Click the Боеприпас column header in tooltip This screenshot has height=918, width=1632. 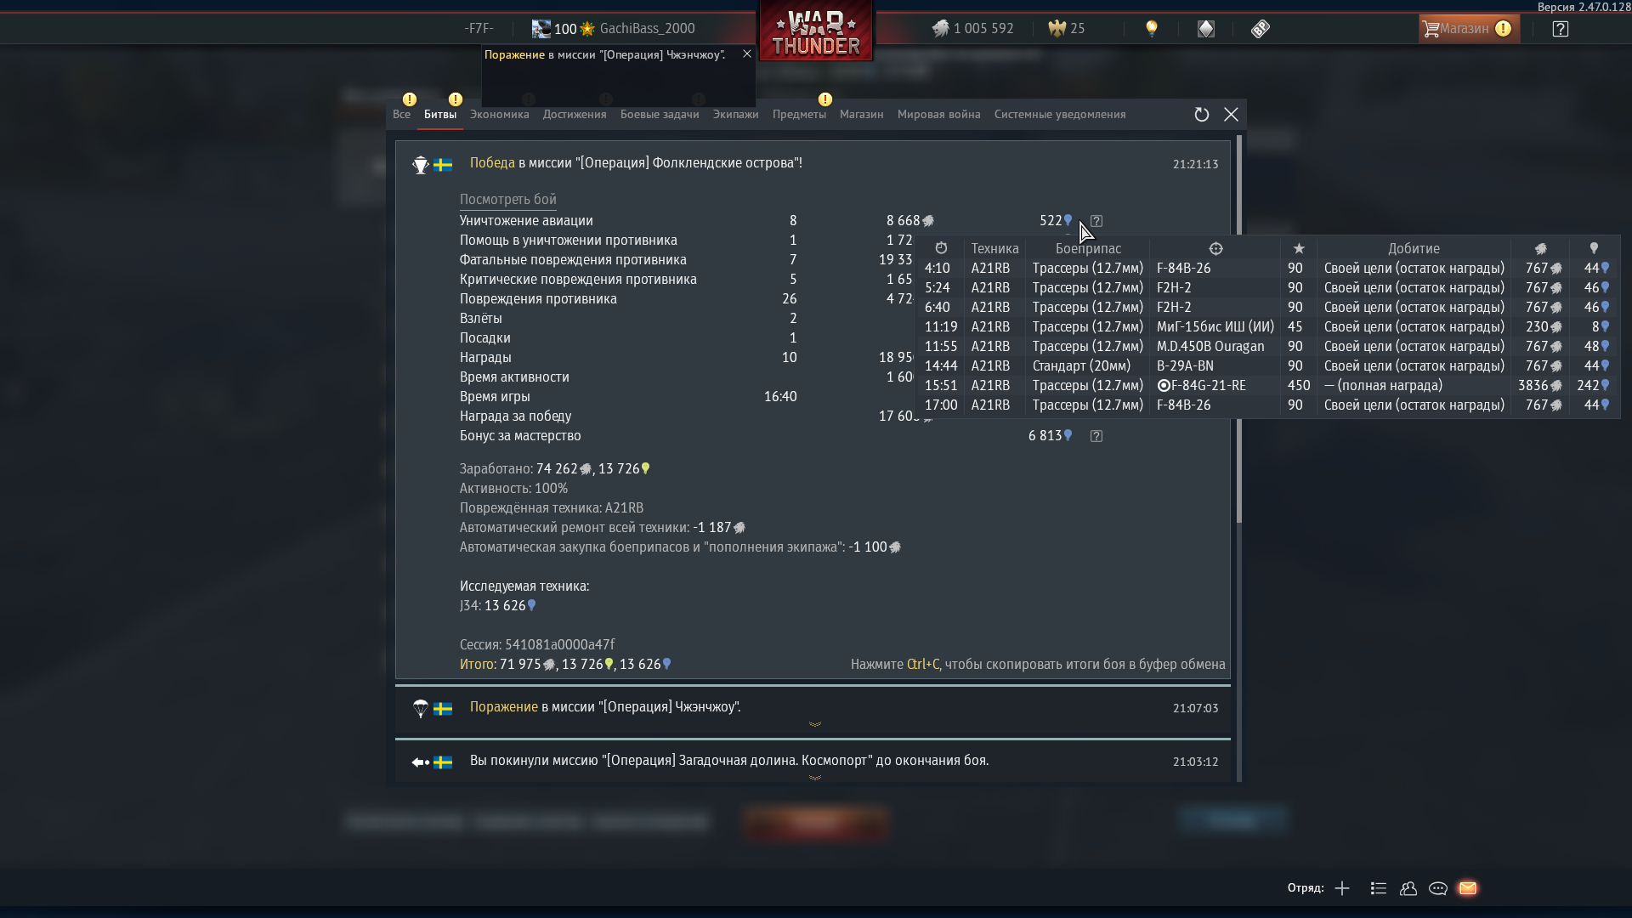(x=1088, y=249)
